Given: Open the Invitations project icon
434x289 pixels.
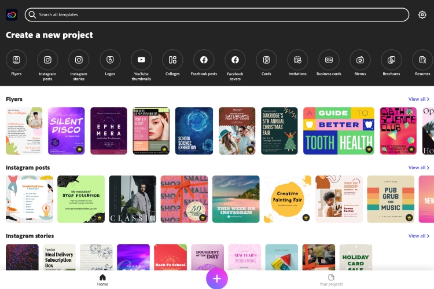Looking at the screenshot, I should pyautogui.click(x=297, y=60).
